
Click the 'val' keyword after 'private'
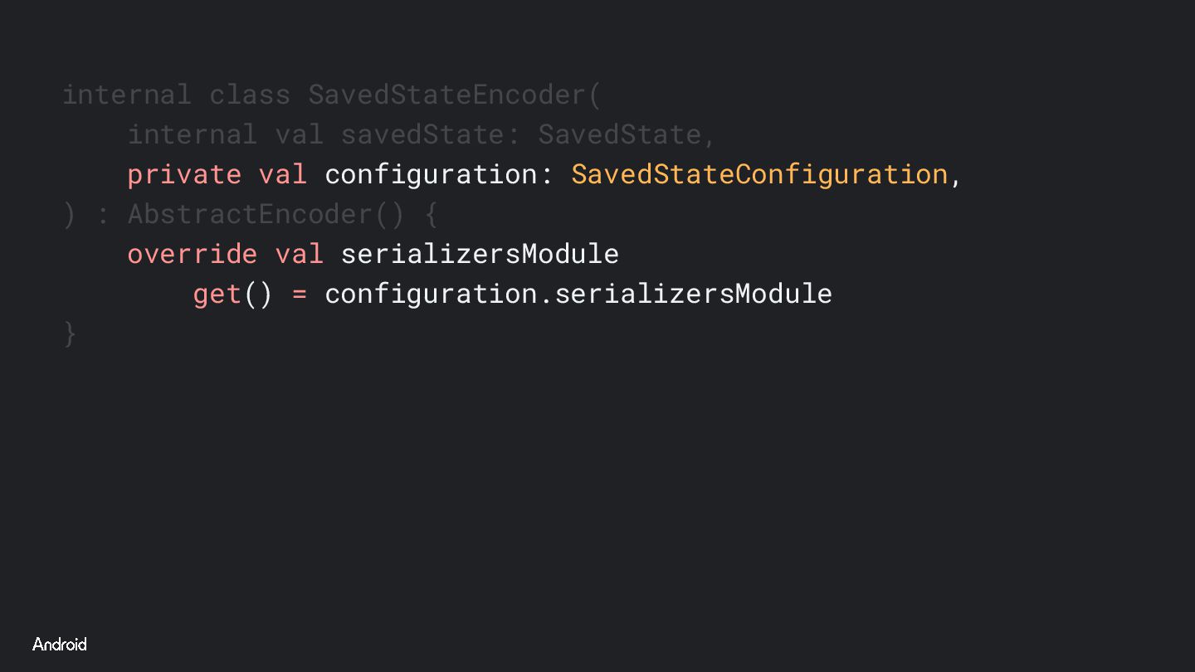[283, 174]
